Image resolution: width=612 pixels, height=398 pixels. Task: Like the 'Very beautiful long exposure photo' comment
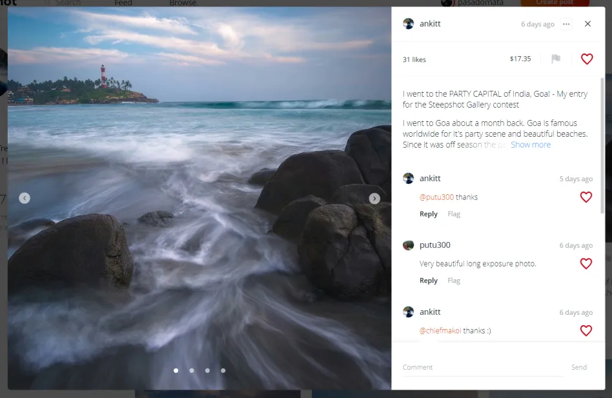(x=586, y=264)
